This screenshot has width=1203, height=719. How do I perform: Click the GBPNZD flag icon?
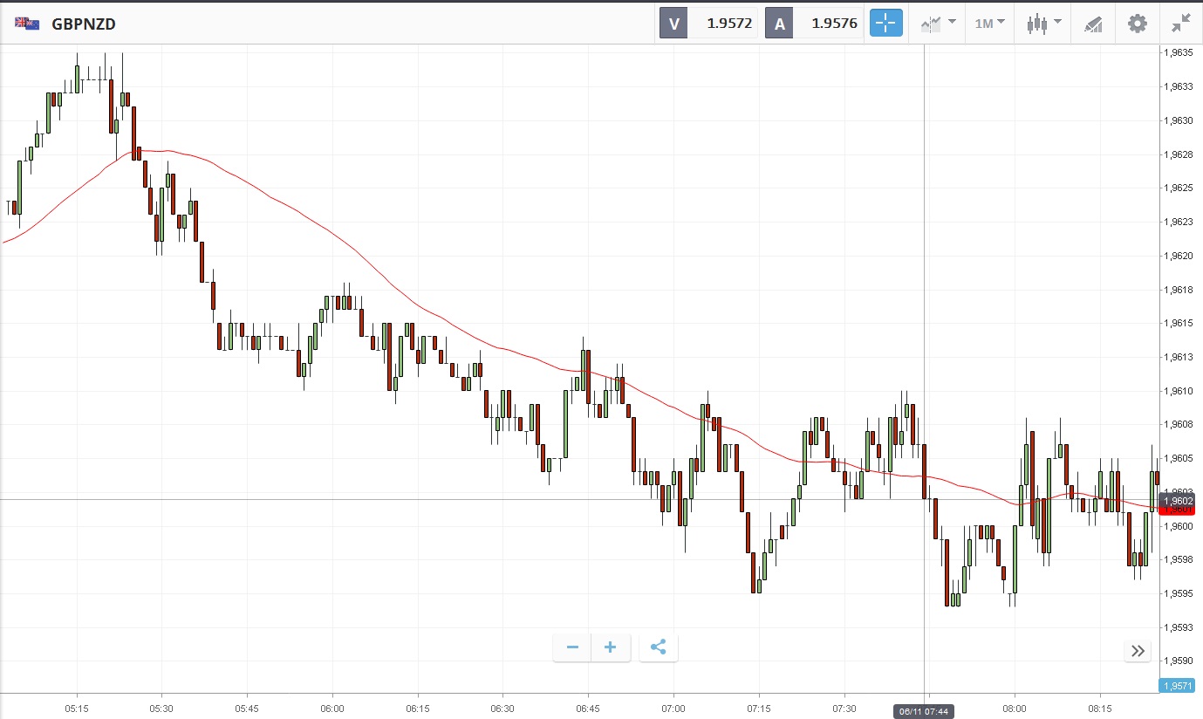click(x=26, y=24)
